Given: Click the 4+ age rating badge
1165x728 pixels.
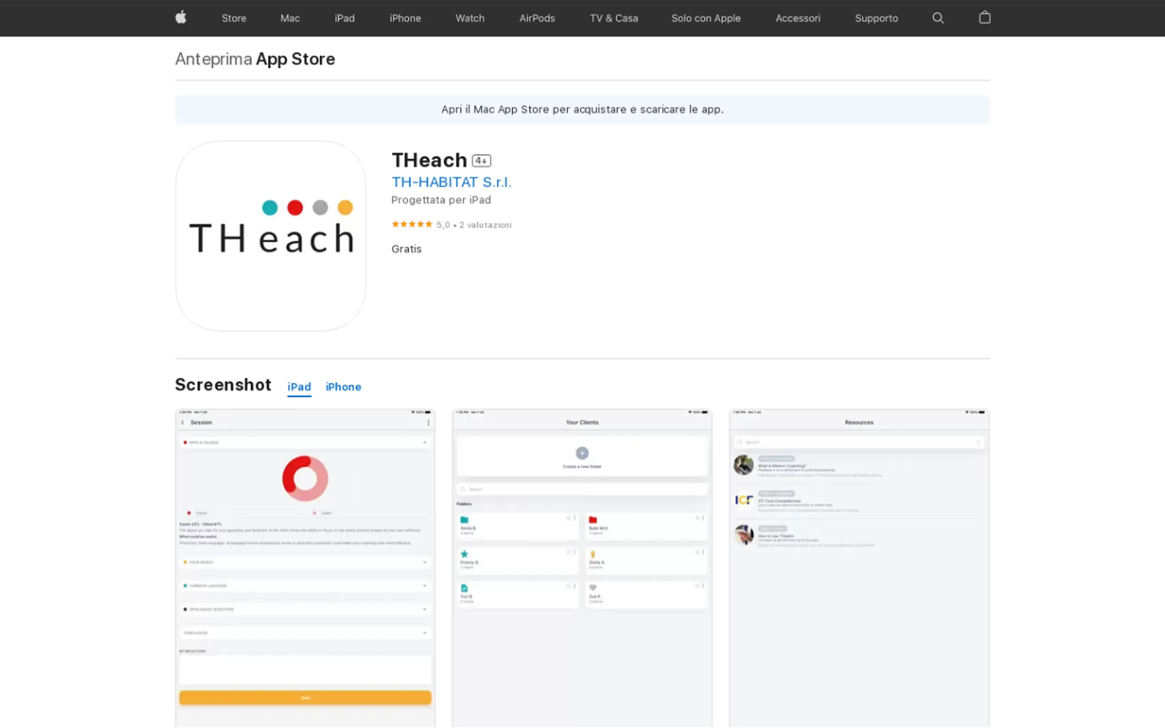Looking at the screenshot, I should click(481, 161).
